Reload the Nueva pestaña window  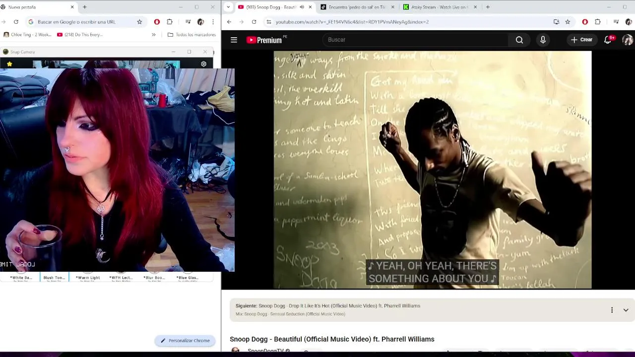click(x=16, y=22)
